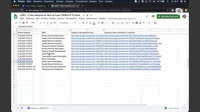Open the Файл menu in Sheets

point(22,19)
